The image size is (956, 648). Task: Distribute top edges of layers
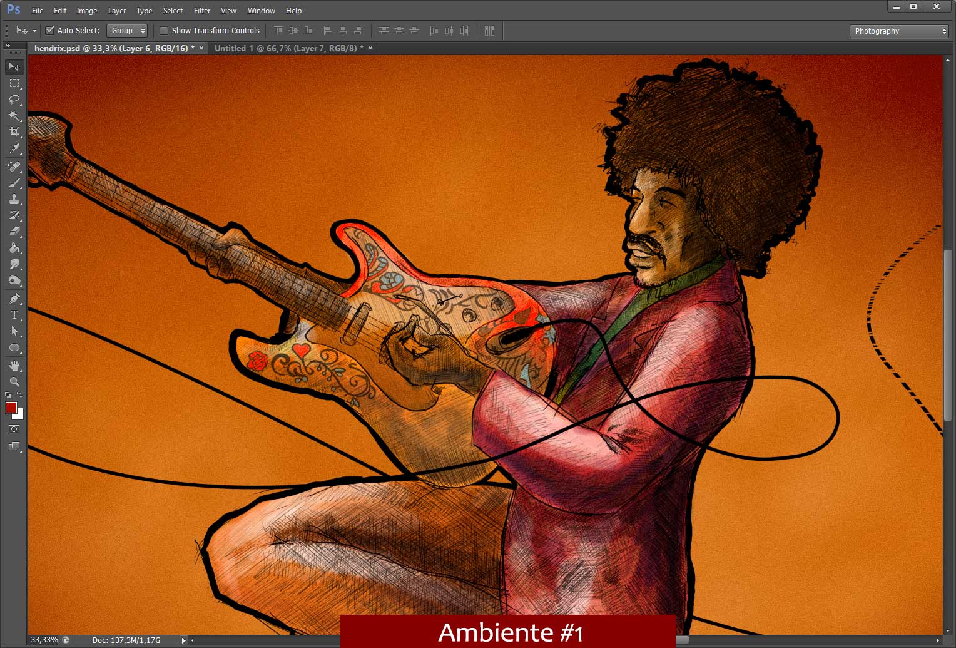point(384,31)
